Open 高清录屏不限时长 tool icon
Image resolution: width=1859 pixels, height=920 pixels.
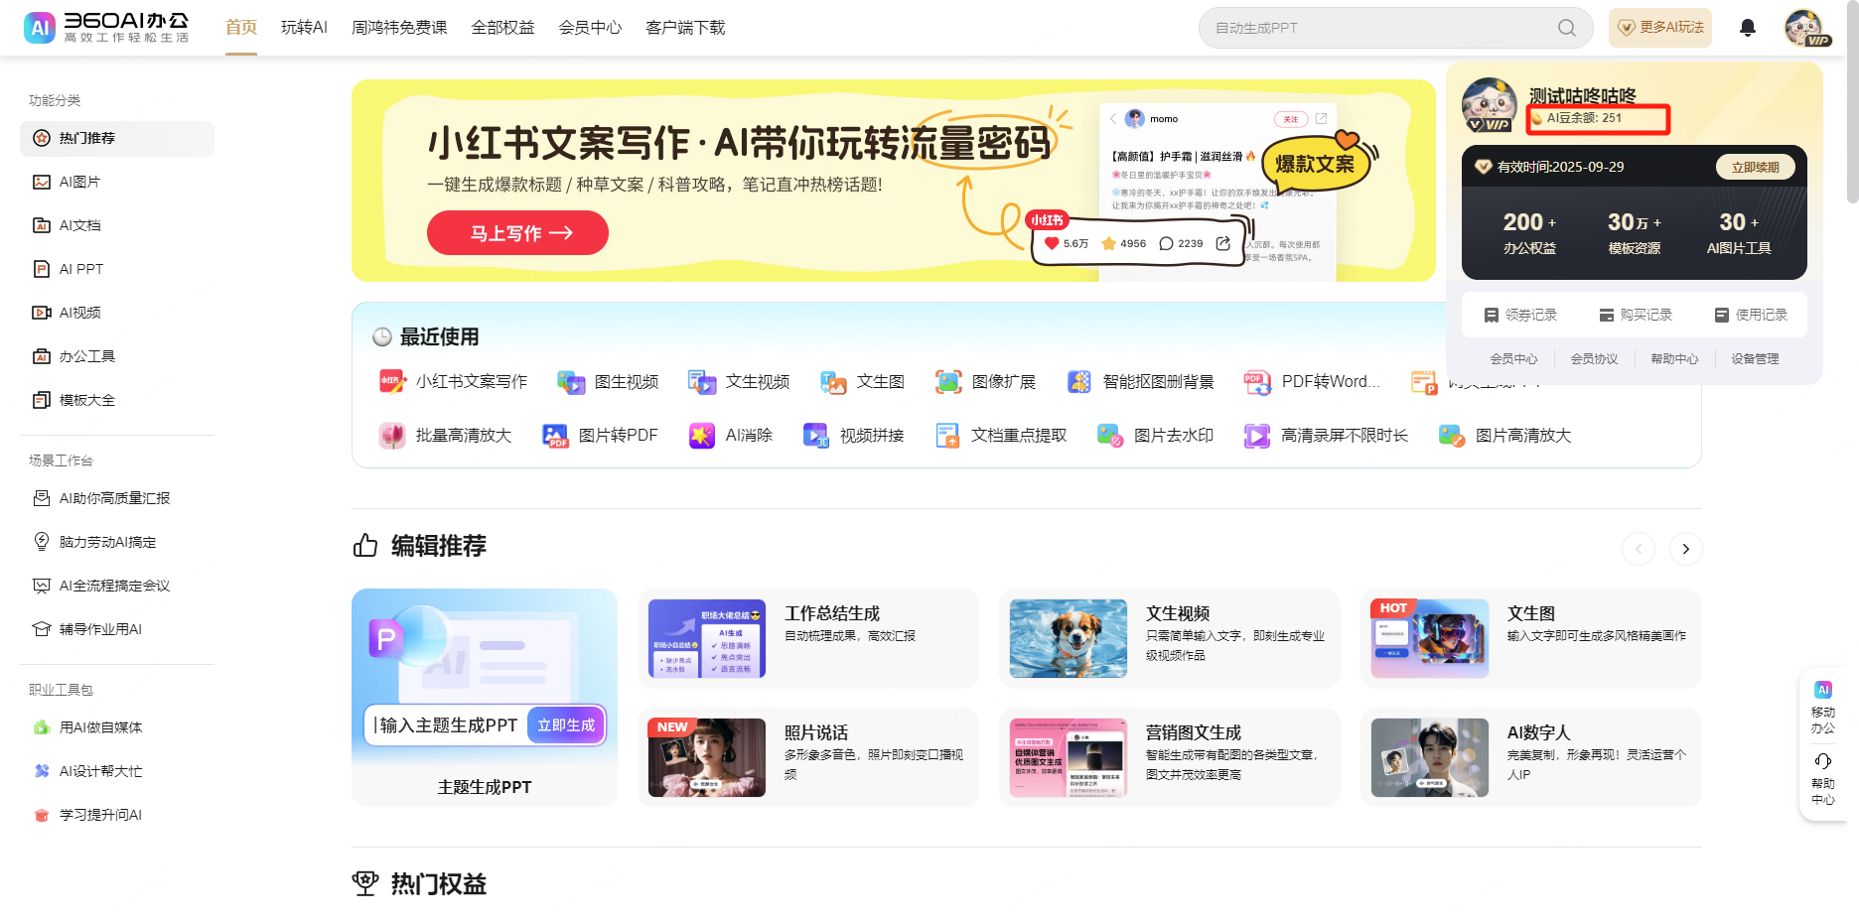pyautogui.click(x=1257, y=435)
